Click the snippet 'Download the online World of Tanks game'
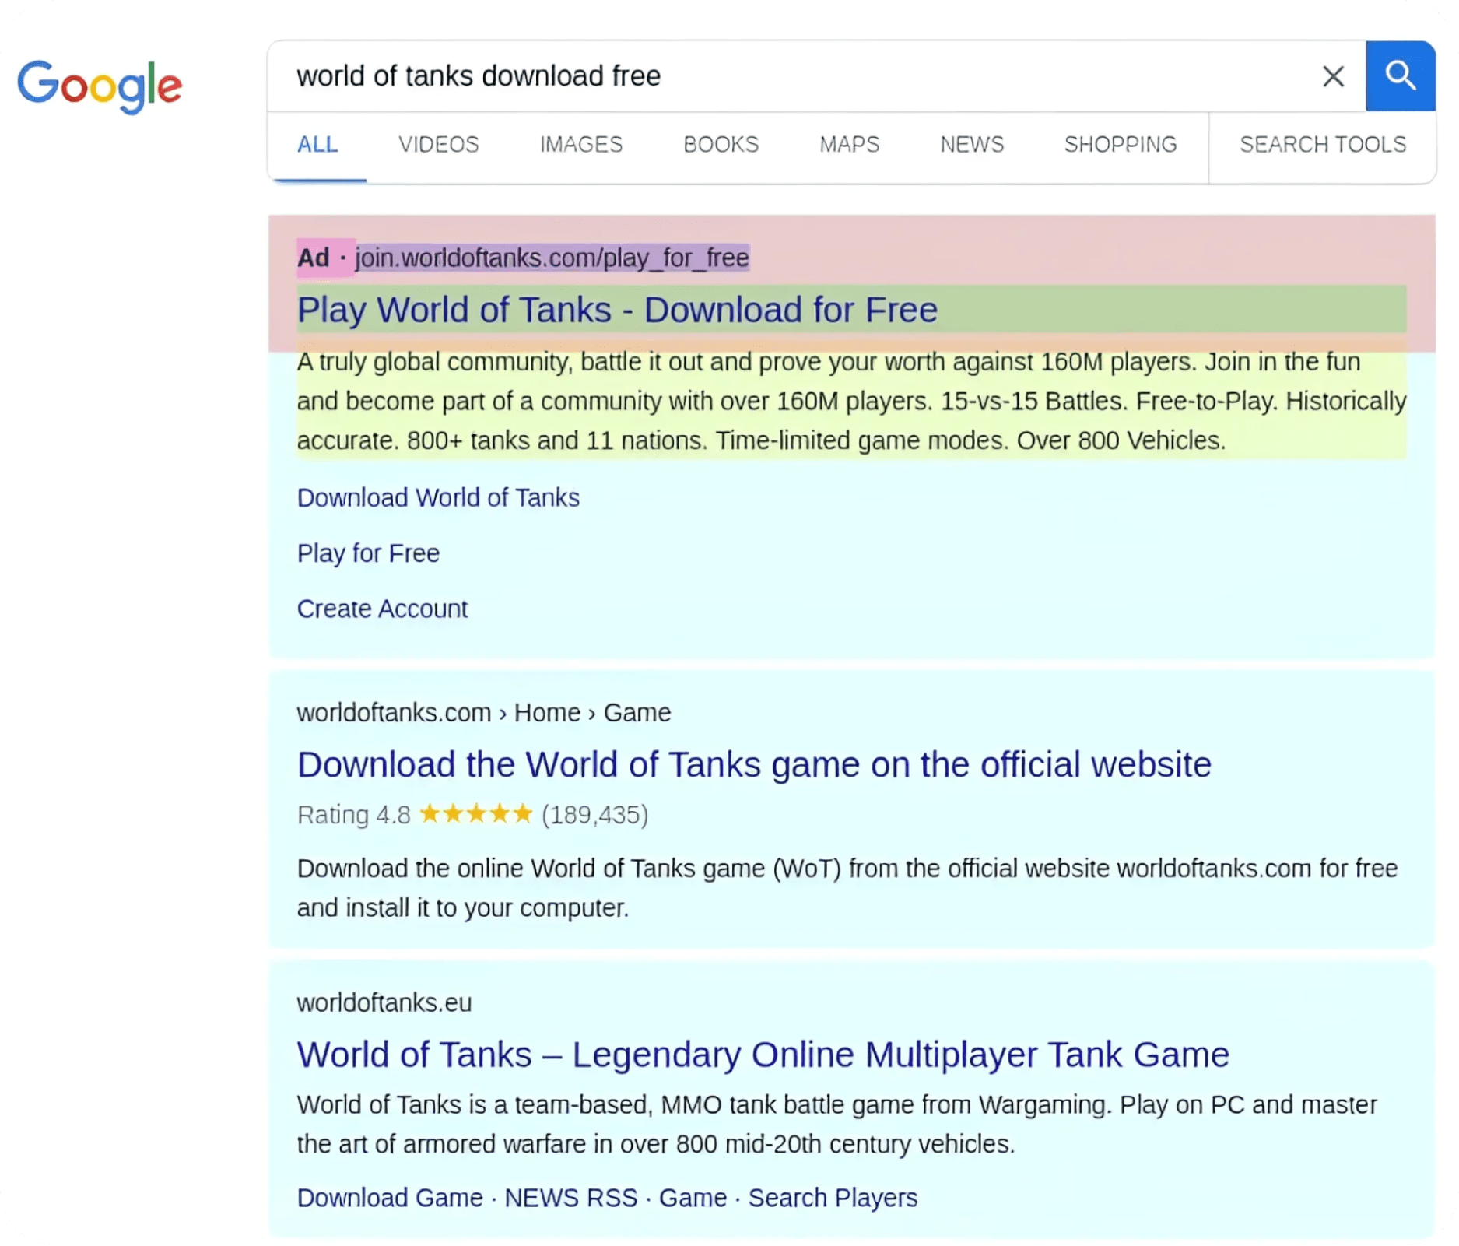 (x=847, y=888)
